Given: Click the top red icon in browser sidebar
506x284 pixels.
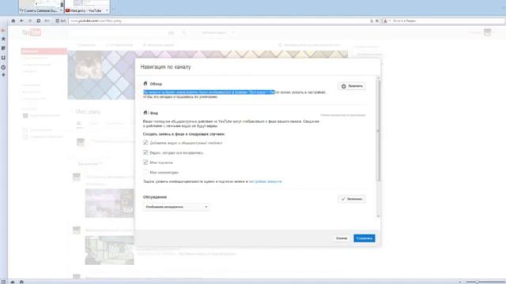Looking at the screenshot, I should 3,30.
